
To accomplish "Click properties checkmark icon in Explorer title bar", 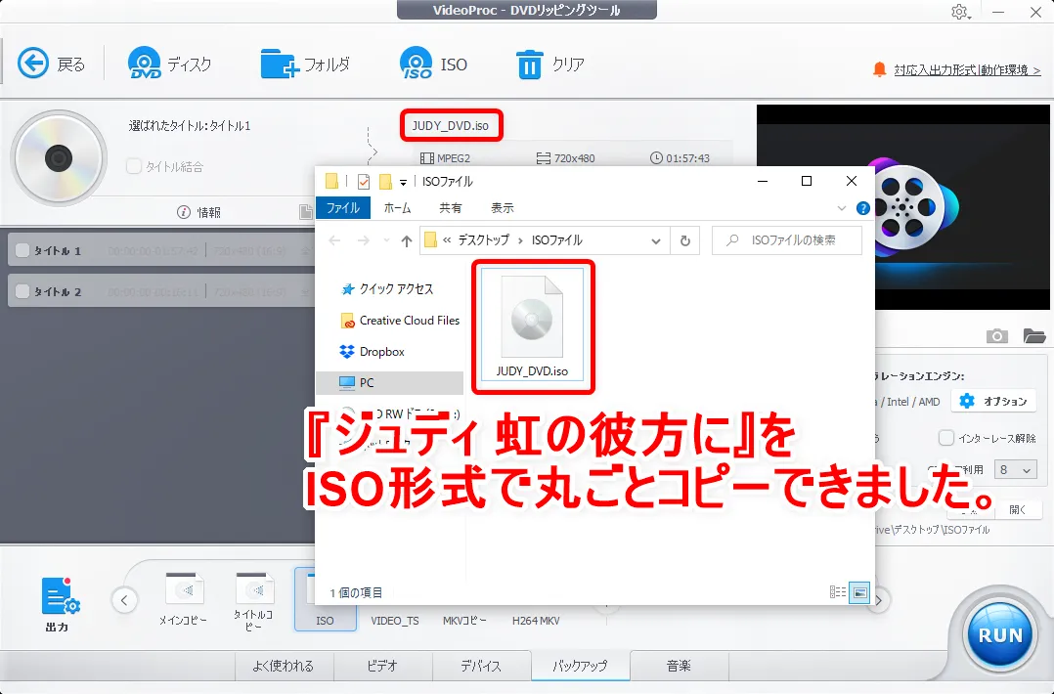I will point(364,182).
